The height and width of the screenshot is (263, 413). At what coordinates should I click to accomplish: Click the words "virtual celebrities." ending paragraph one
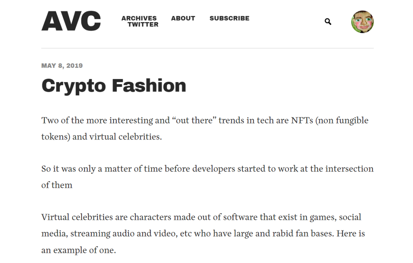pos(125,136)
